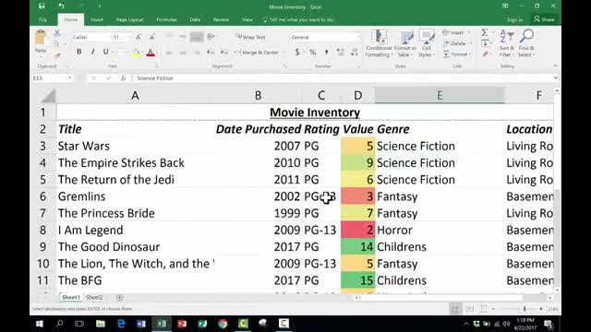591x332 pixels.
Task: Increase font size with the larger A
Action: 139,37
